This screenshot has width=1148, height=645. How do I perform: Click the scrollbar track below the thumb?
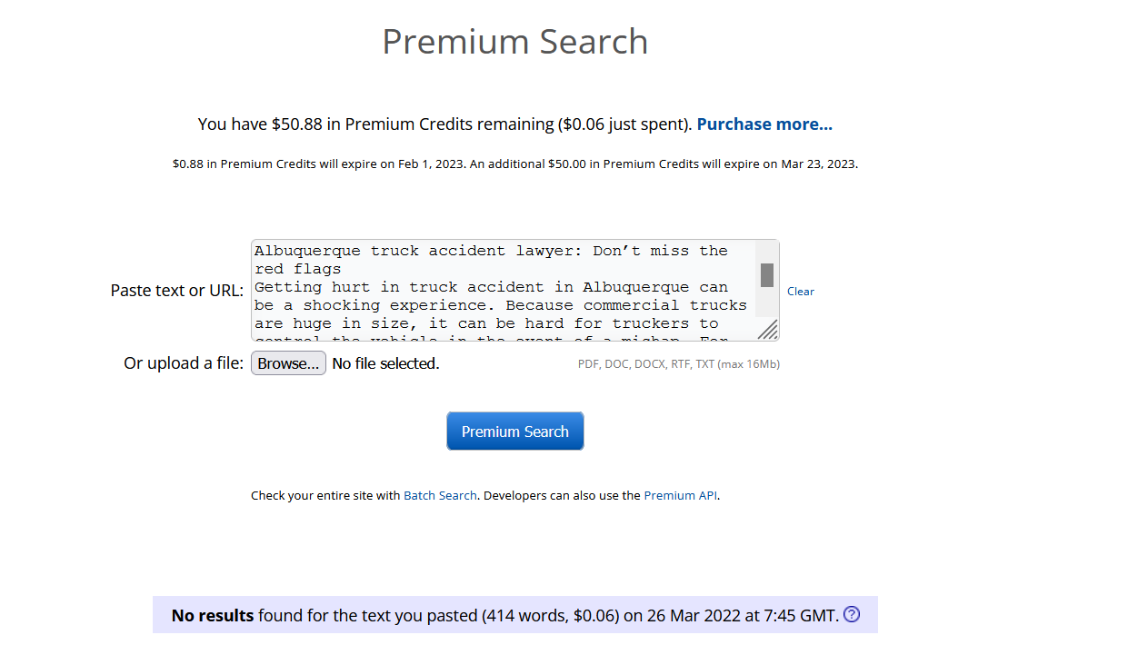pyautogui.click(x=767, y=303)
